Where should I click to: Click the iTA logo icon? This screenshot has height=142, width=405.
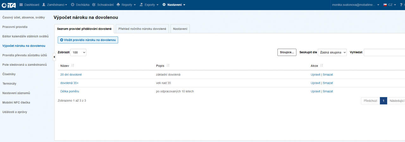click(9, 5)
